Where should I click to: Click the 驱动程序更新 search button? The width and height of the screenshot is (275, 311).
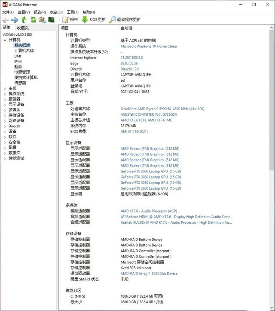(x=125, y=20)
